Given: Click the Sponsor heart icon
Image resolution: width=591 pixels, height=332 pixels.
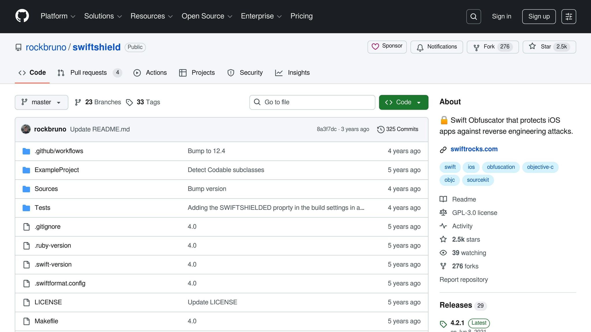Looking at the screenshot, I should [x=375, y=46].
